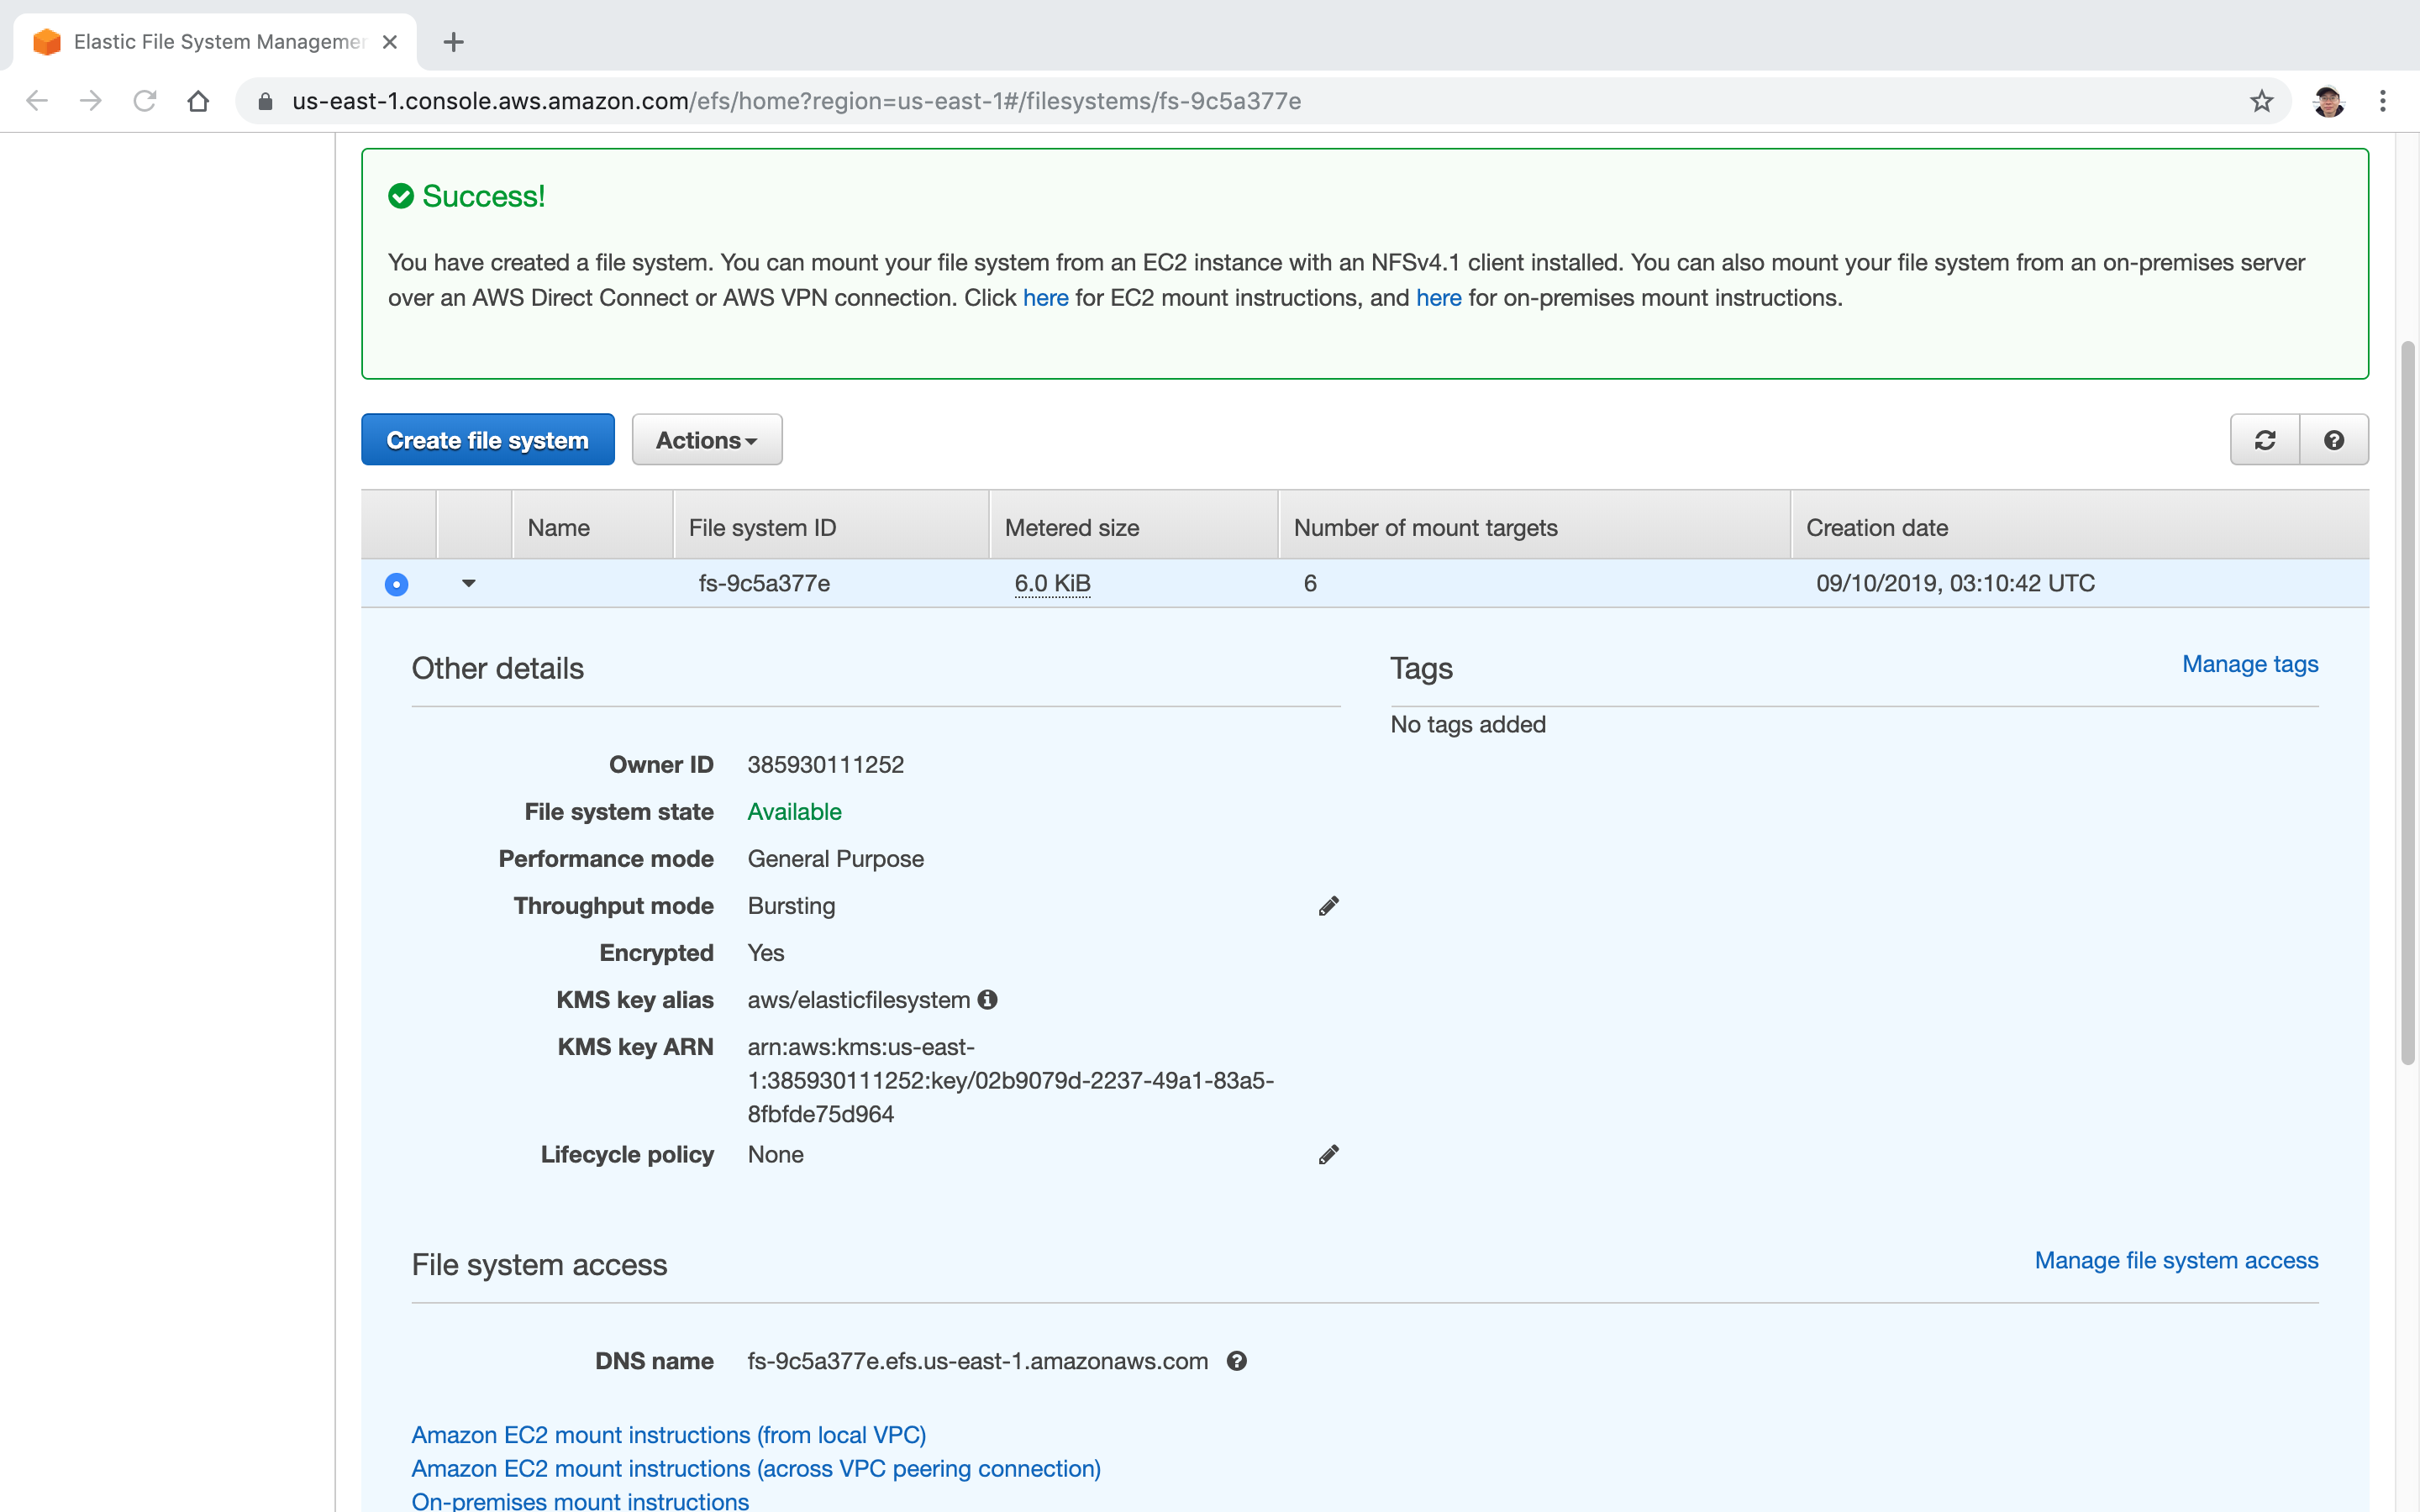Click the fs-9c5a377e file system ID cell

764,583
